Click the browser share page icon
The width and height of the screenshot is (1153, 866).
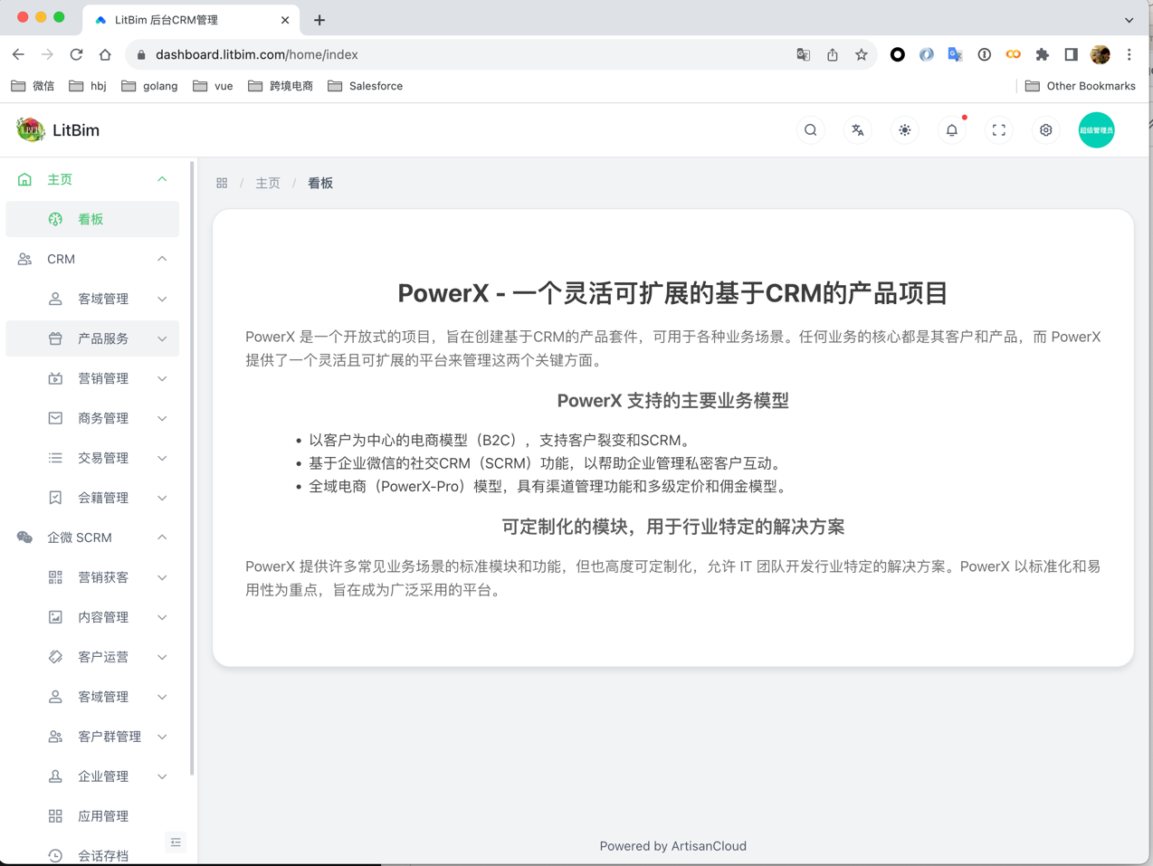833,54
